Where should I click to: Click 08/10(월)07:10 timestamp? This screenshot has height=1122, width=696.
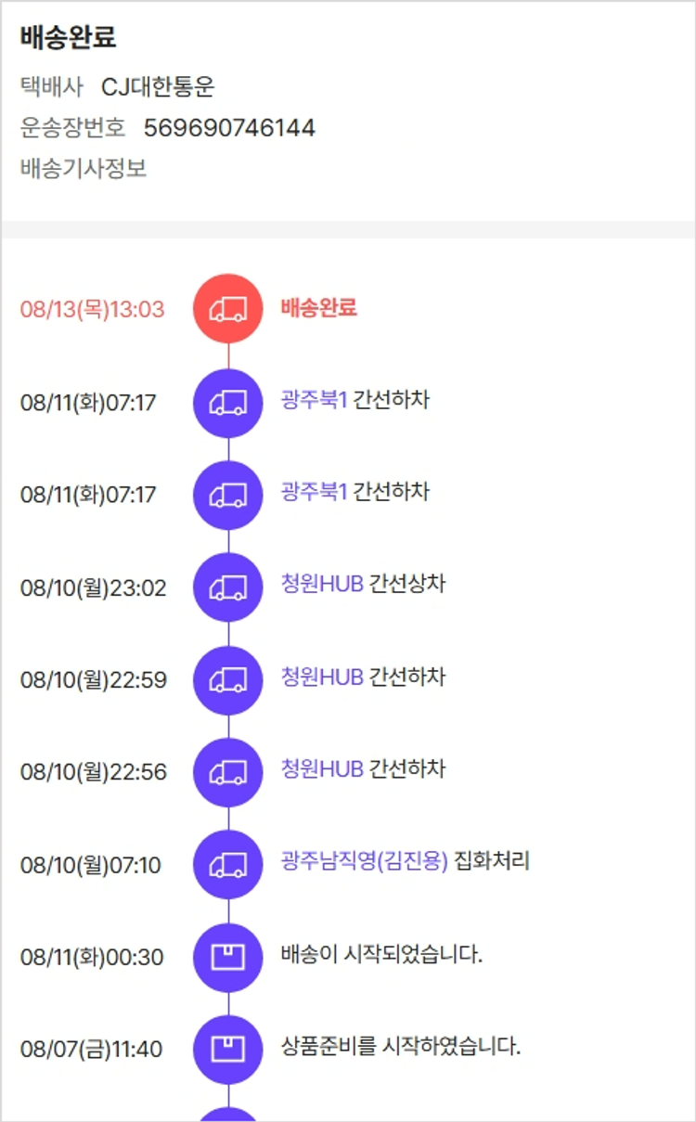[90, 865]
